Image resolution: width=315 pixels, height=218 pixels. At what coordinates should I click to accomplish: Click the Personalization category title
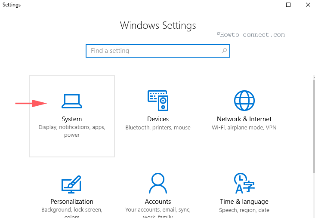[x=72, y=202]
